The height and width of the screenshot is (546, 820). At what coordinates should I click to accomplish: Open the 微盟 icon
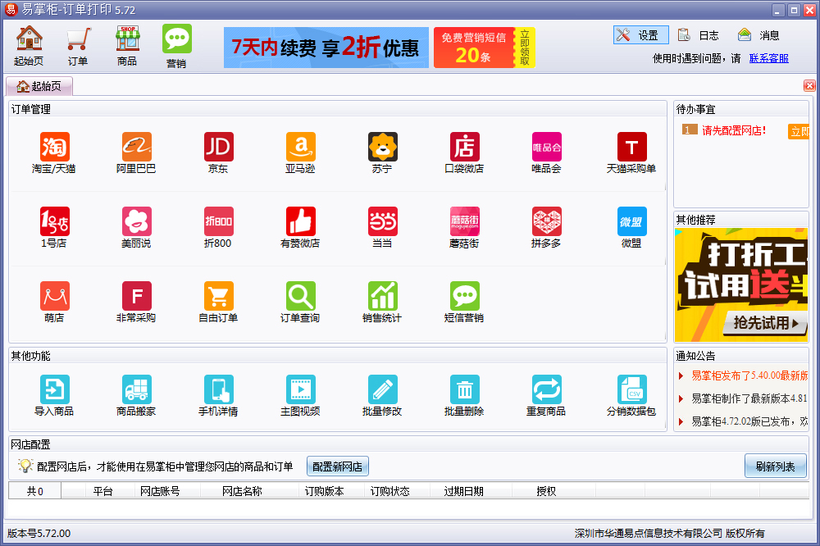[631, 227]
